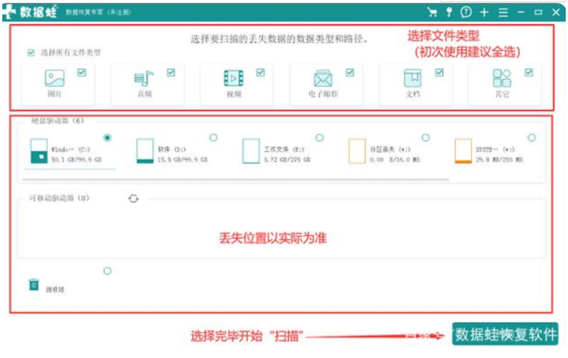Click the 工作文件 (E:) drive icon
Viewport: 568px width, 358px height.
click(251, 151)
